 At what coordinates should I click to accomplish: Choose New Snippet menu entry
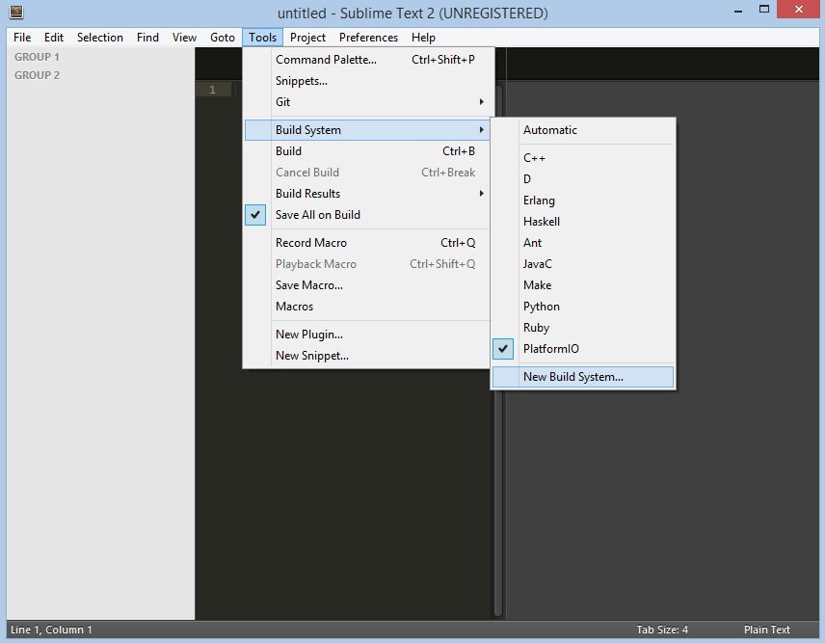(367, 356)
